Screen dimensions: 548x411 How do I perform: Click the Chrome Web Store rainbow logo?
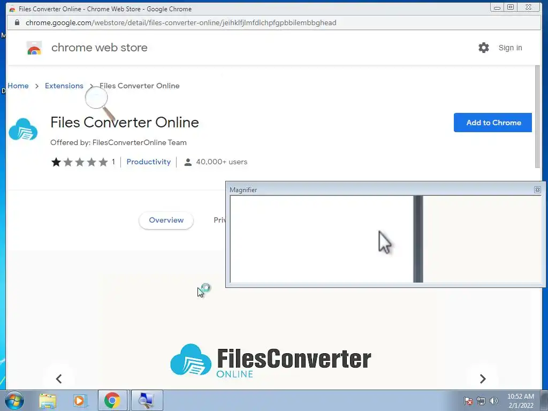pos(34,48)
